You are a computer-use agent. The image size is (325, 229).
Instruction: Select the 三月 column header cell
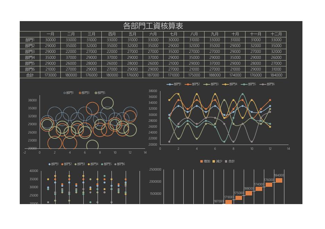point(91,34)
